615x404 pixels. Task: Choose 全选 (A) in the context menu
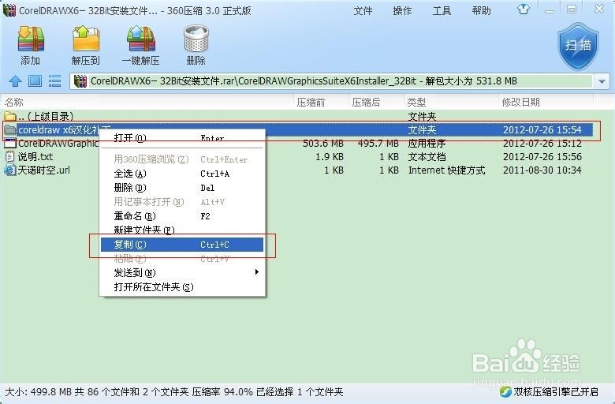tap(182, 174)
